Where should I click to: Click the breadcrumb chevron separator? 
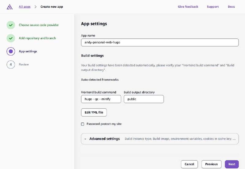pyautogui.click(x=36, y=7)
